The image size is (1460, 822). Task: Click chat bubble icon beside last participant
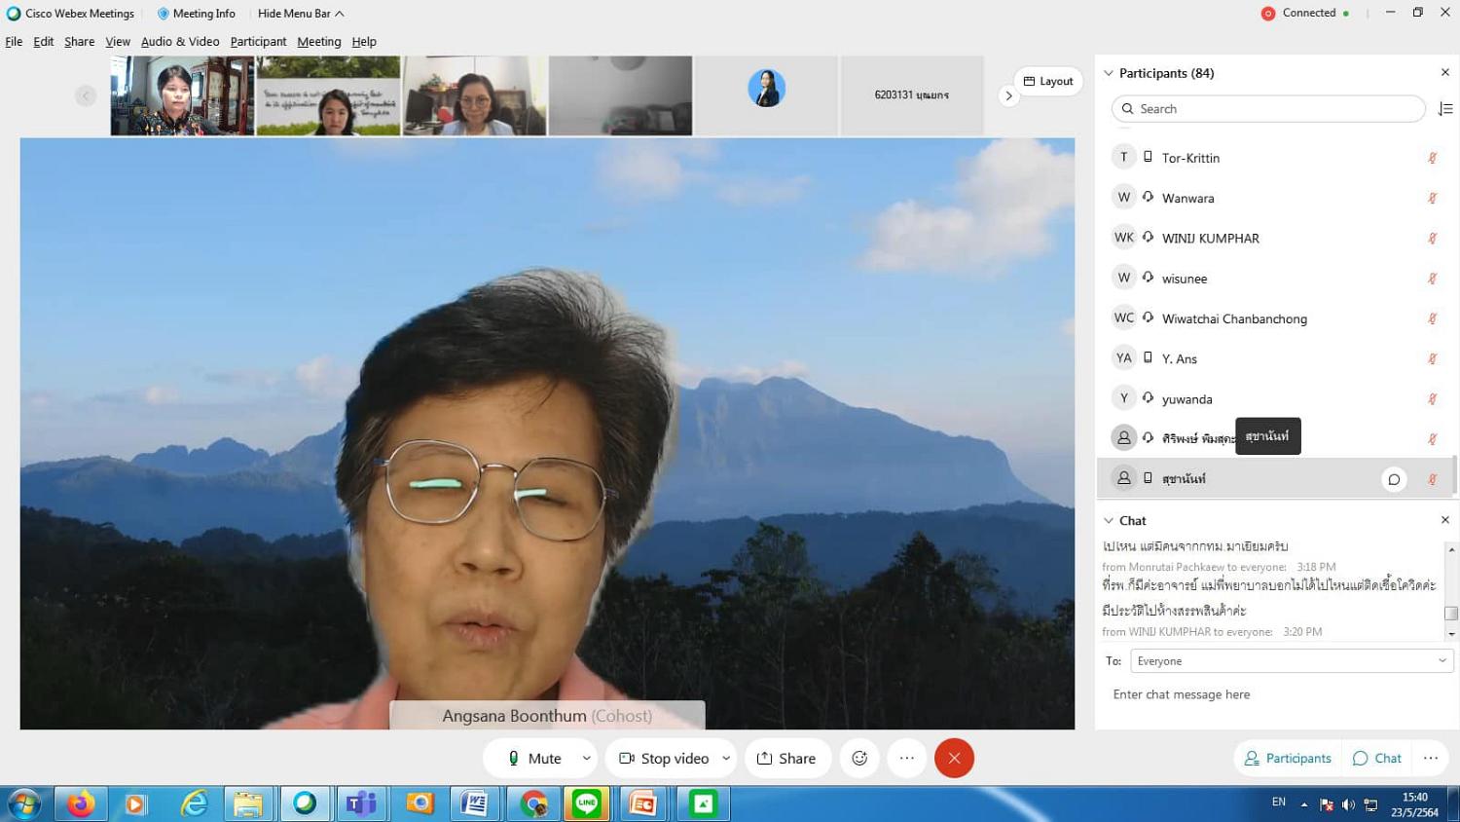pyautogui.click(x=1394, y=479)
